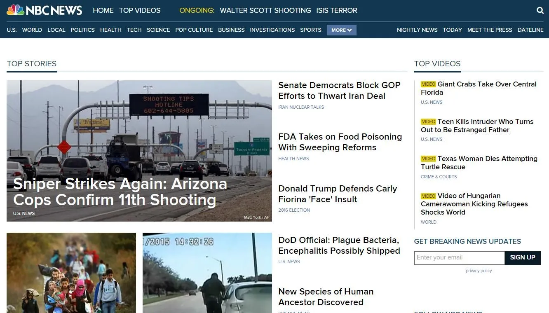Click the VIDEO badge on Giant Crabs story
The image size is (549, 313).
(x=429, y=84)
